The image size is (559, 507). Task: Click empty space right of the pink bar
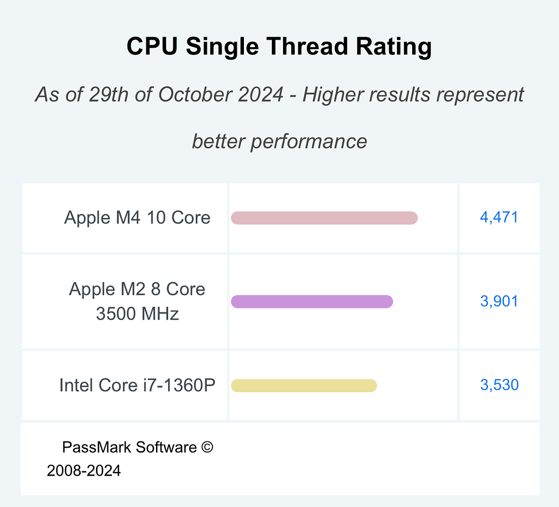point(437,218)
